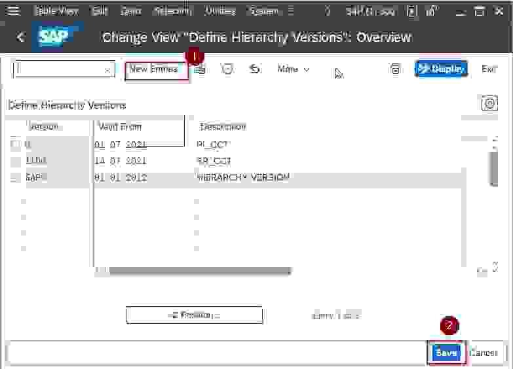
Task: Click the blue Save button
Action: pos(447,353)
